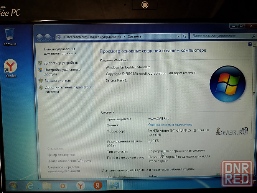
Task: Open Диспетчер устройств link
Action: pyautogui.click(x=61, y=63)
